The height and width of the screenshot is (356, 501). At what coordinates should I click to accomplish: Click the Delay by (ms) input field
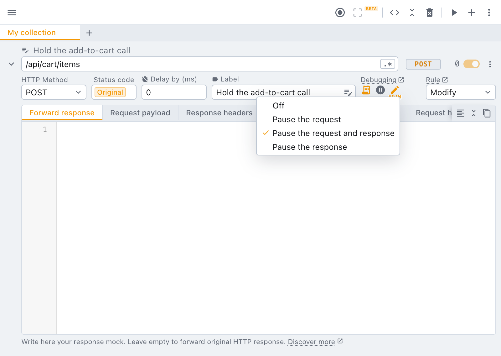point(174,92)
